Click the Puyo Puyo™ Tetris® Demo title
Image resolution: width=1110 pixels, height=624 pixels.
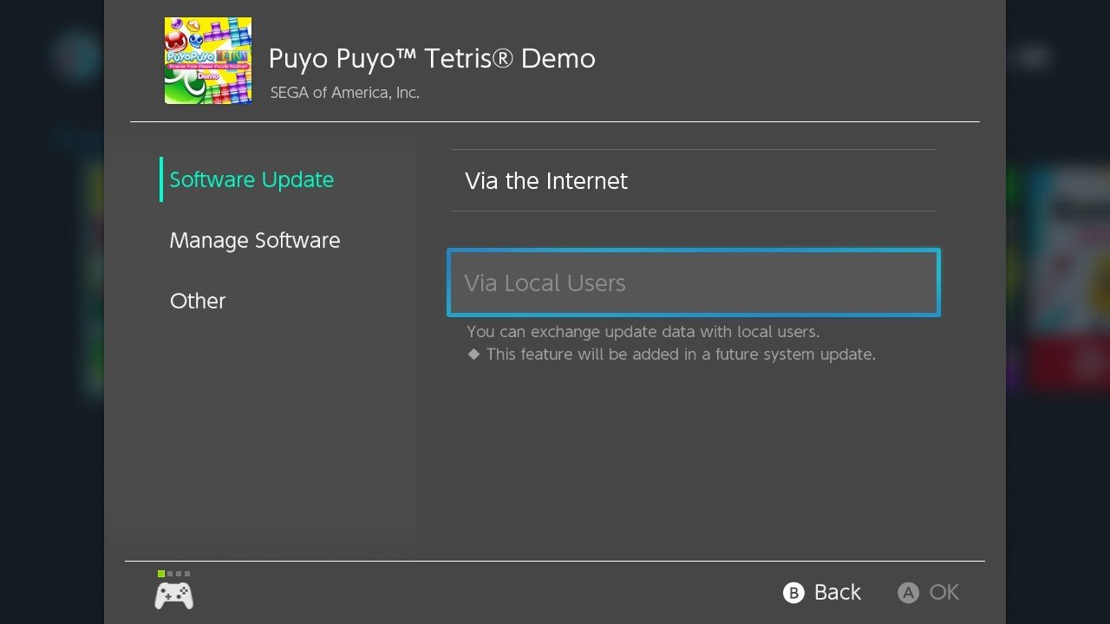pos(432,58)
